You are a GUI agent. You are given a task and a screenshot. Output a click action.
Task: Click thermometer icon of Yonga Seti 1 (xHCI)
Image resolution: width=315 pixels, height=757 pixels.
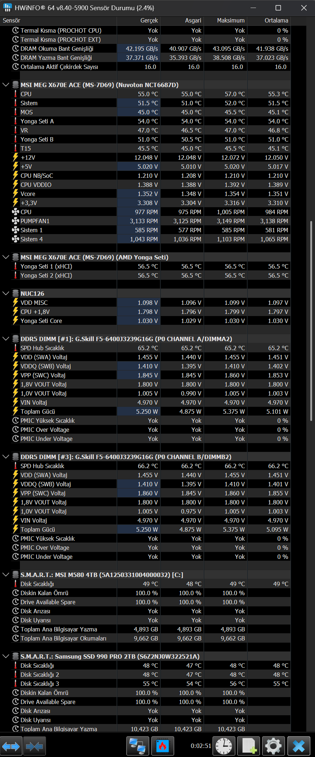click(x=16, y=266)
